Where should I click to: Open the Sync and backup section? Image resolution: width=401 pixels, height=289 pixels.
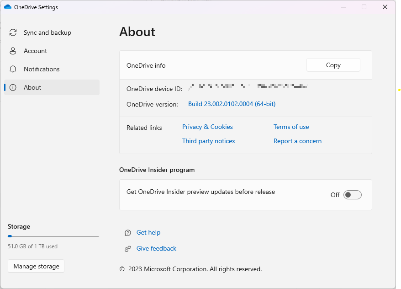[x=52, y=32]
